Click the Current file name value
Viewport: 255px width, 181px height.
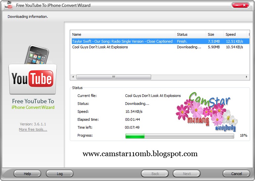(153, 96)
